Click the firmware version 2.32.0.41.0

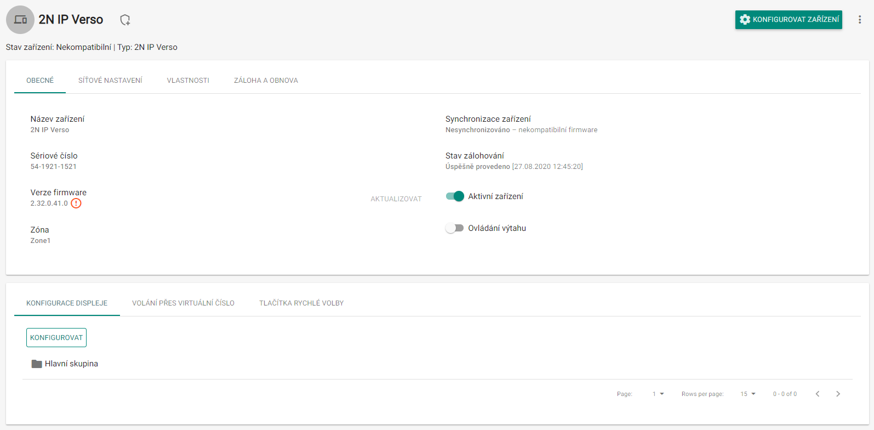[x=49, y=203]
